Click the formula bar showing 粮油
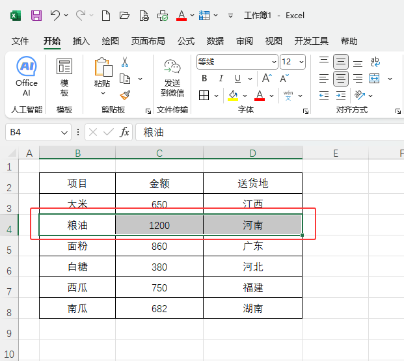 tap(269, 132)
